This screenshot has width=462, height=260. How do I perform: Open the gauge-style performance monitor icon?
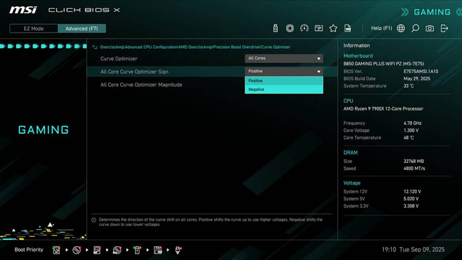304,28
